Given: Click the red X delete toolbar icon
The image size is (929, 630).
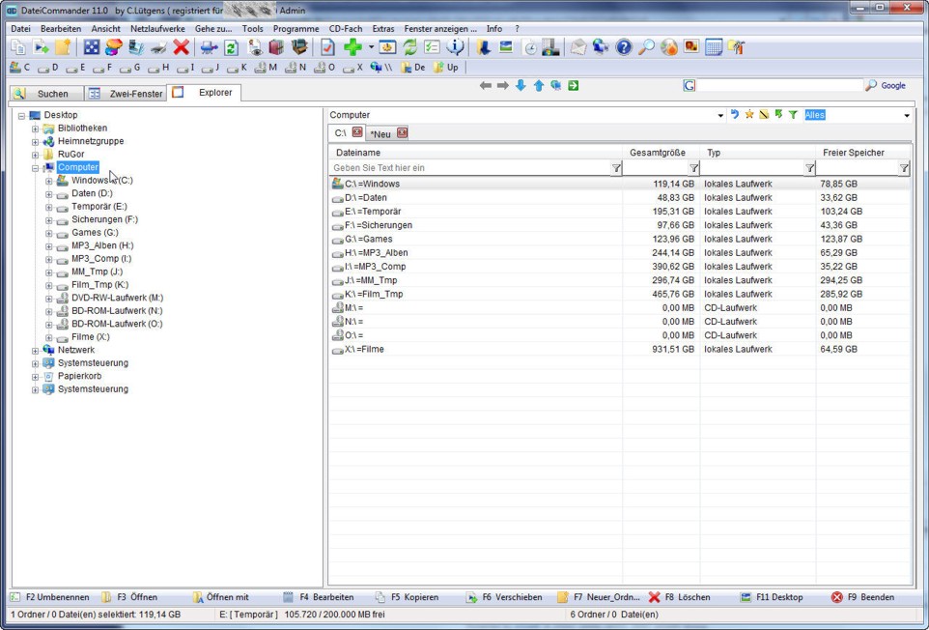Looking at the screenshot, I should 181,47.
